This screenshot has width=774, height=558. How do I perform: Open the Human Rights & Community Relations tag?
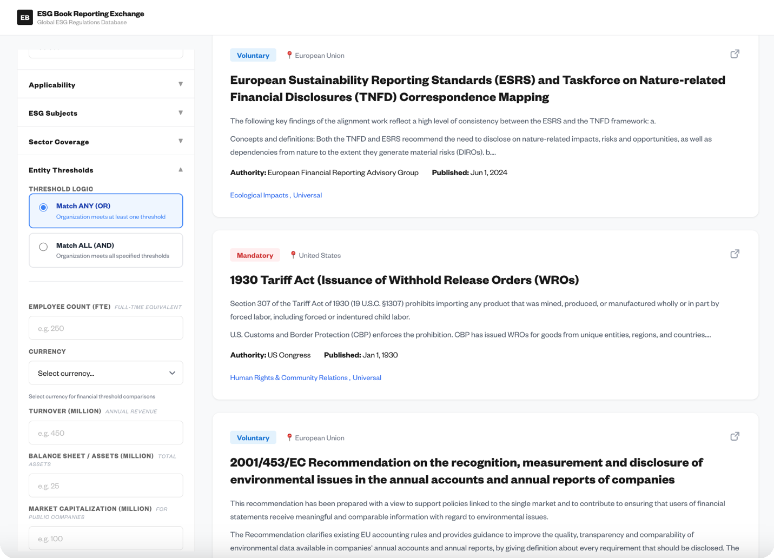[x=289, y=377]
